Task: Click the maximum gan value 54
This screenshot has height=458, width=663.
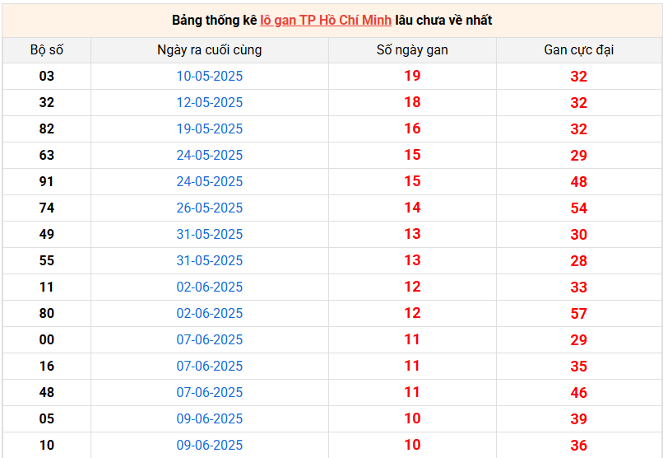Action: (x=579, y=208)
